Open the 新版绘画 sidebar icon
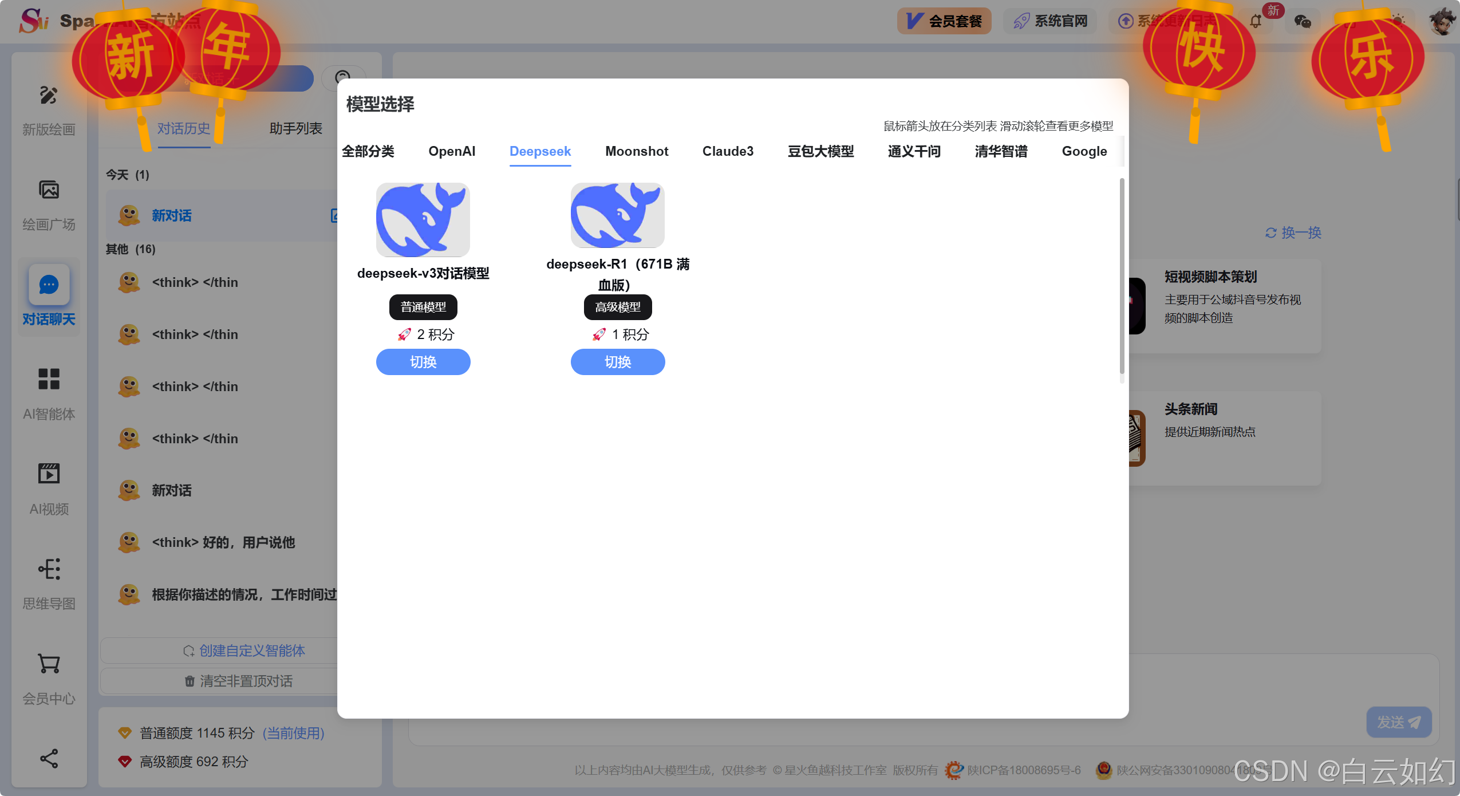 49,96
